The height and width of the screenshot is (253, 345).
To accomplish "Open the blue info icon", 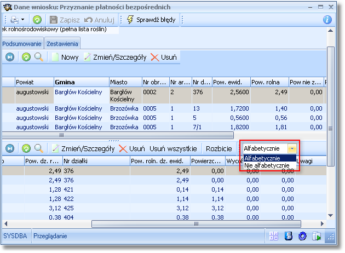I will coord(327,20).
